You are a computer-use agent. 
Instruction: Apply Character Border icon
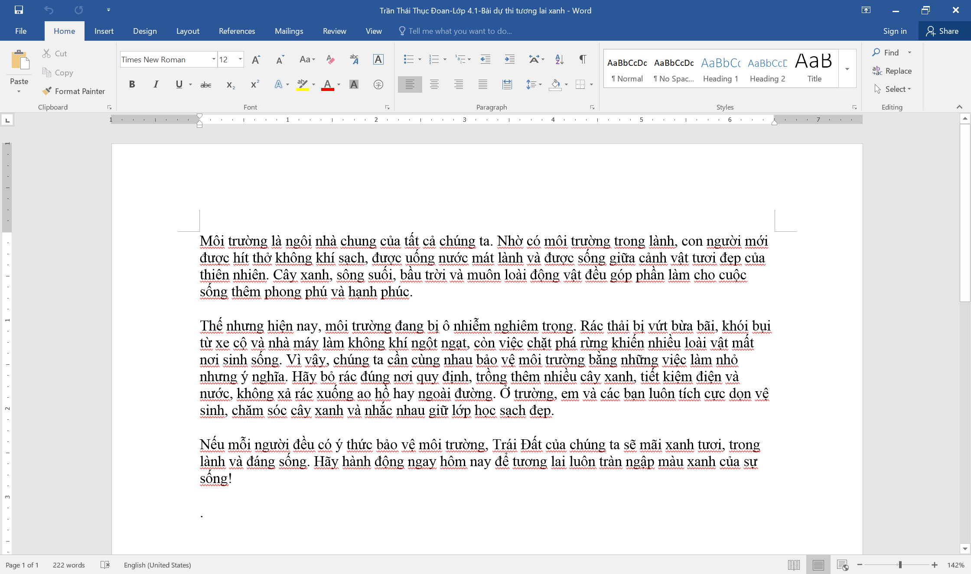click(378, 59)
